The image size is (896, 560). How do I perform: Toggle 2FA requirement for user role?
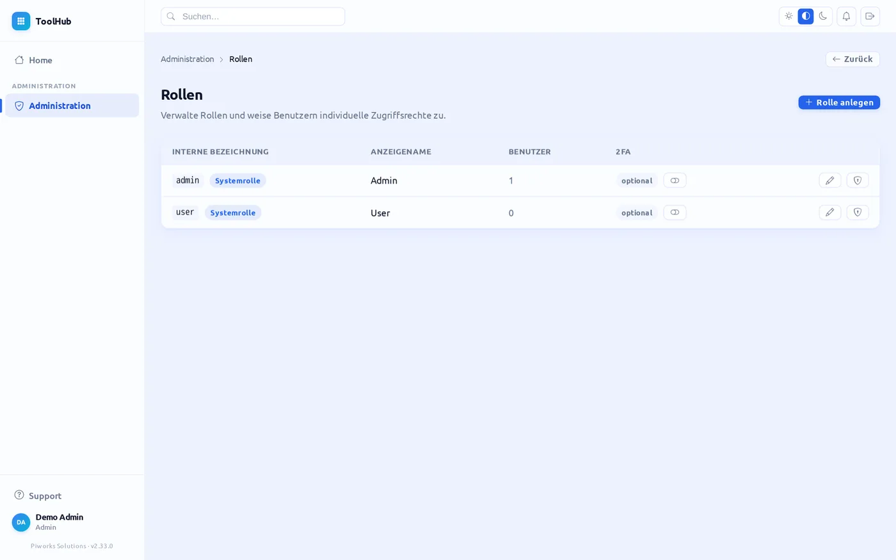click(x=675, y=212)
